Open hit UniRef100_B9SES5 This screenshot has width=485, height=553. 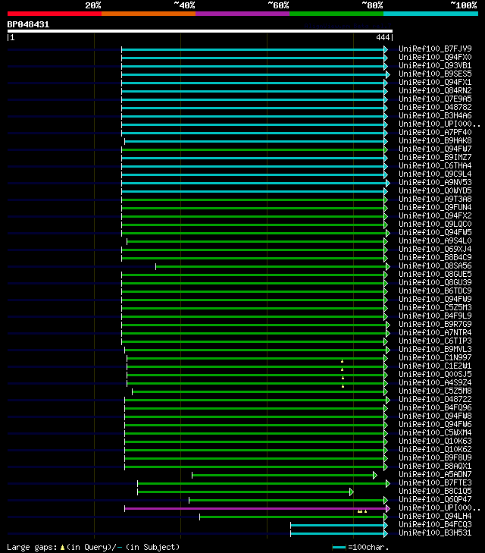pos(435,74)
